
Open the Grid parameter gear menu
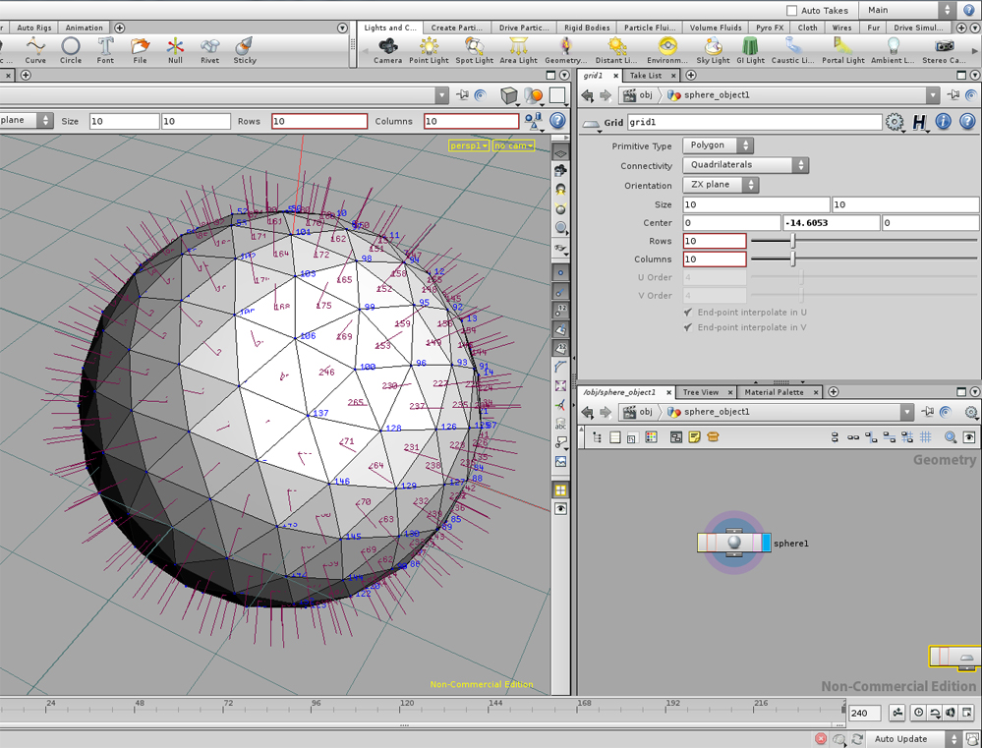pyautogui.click(x=895, y=122)
